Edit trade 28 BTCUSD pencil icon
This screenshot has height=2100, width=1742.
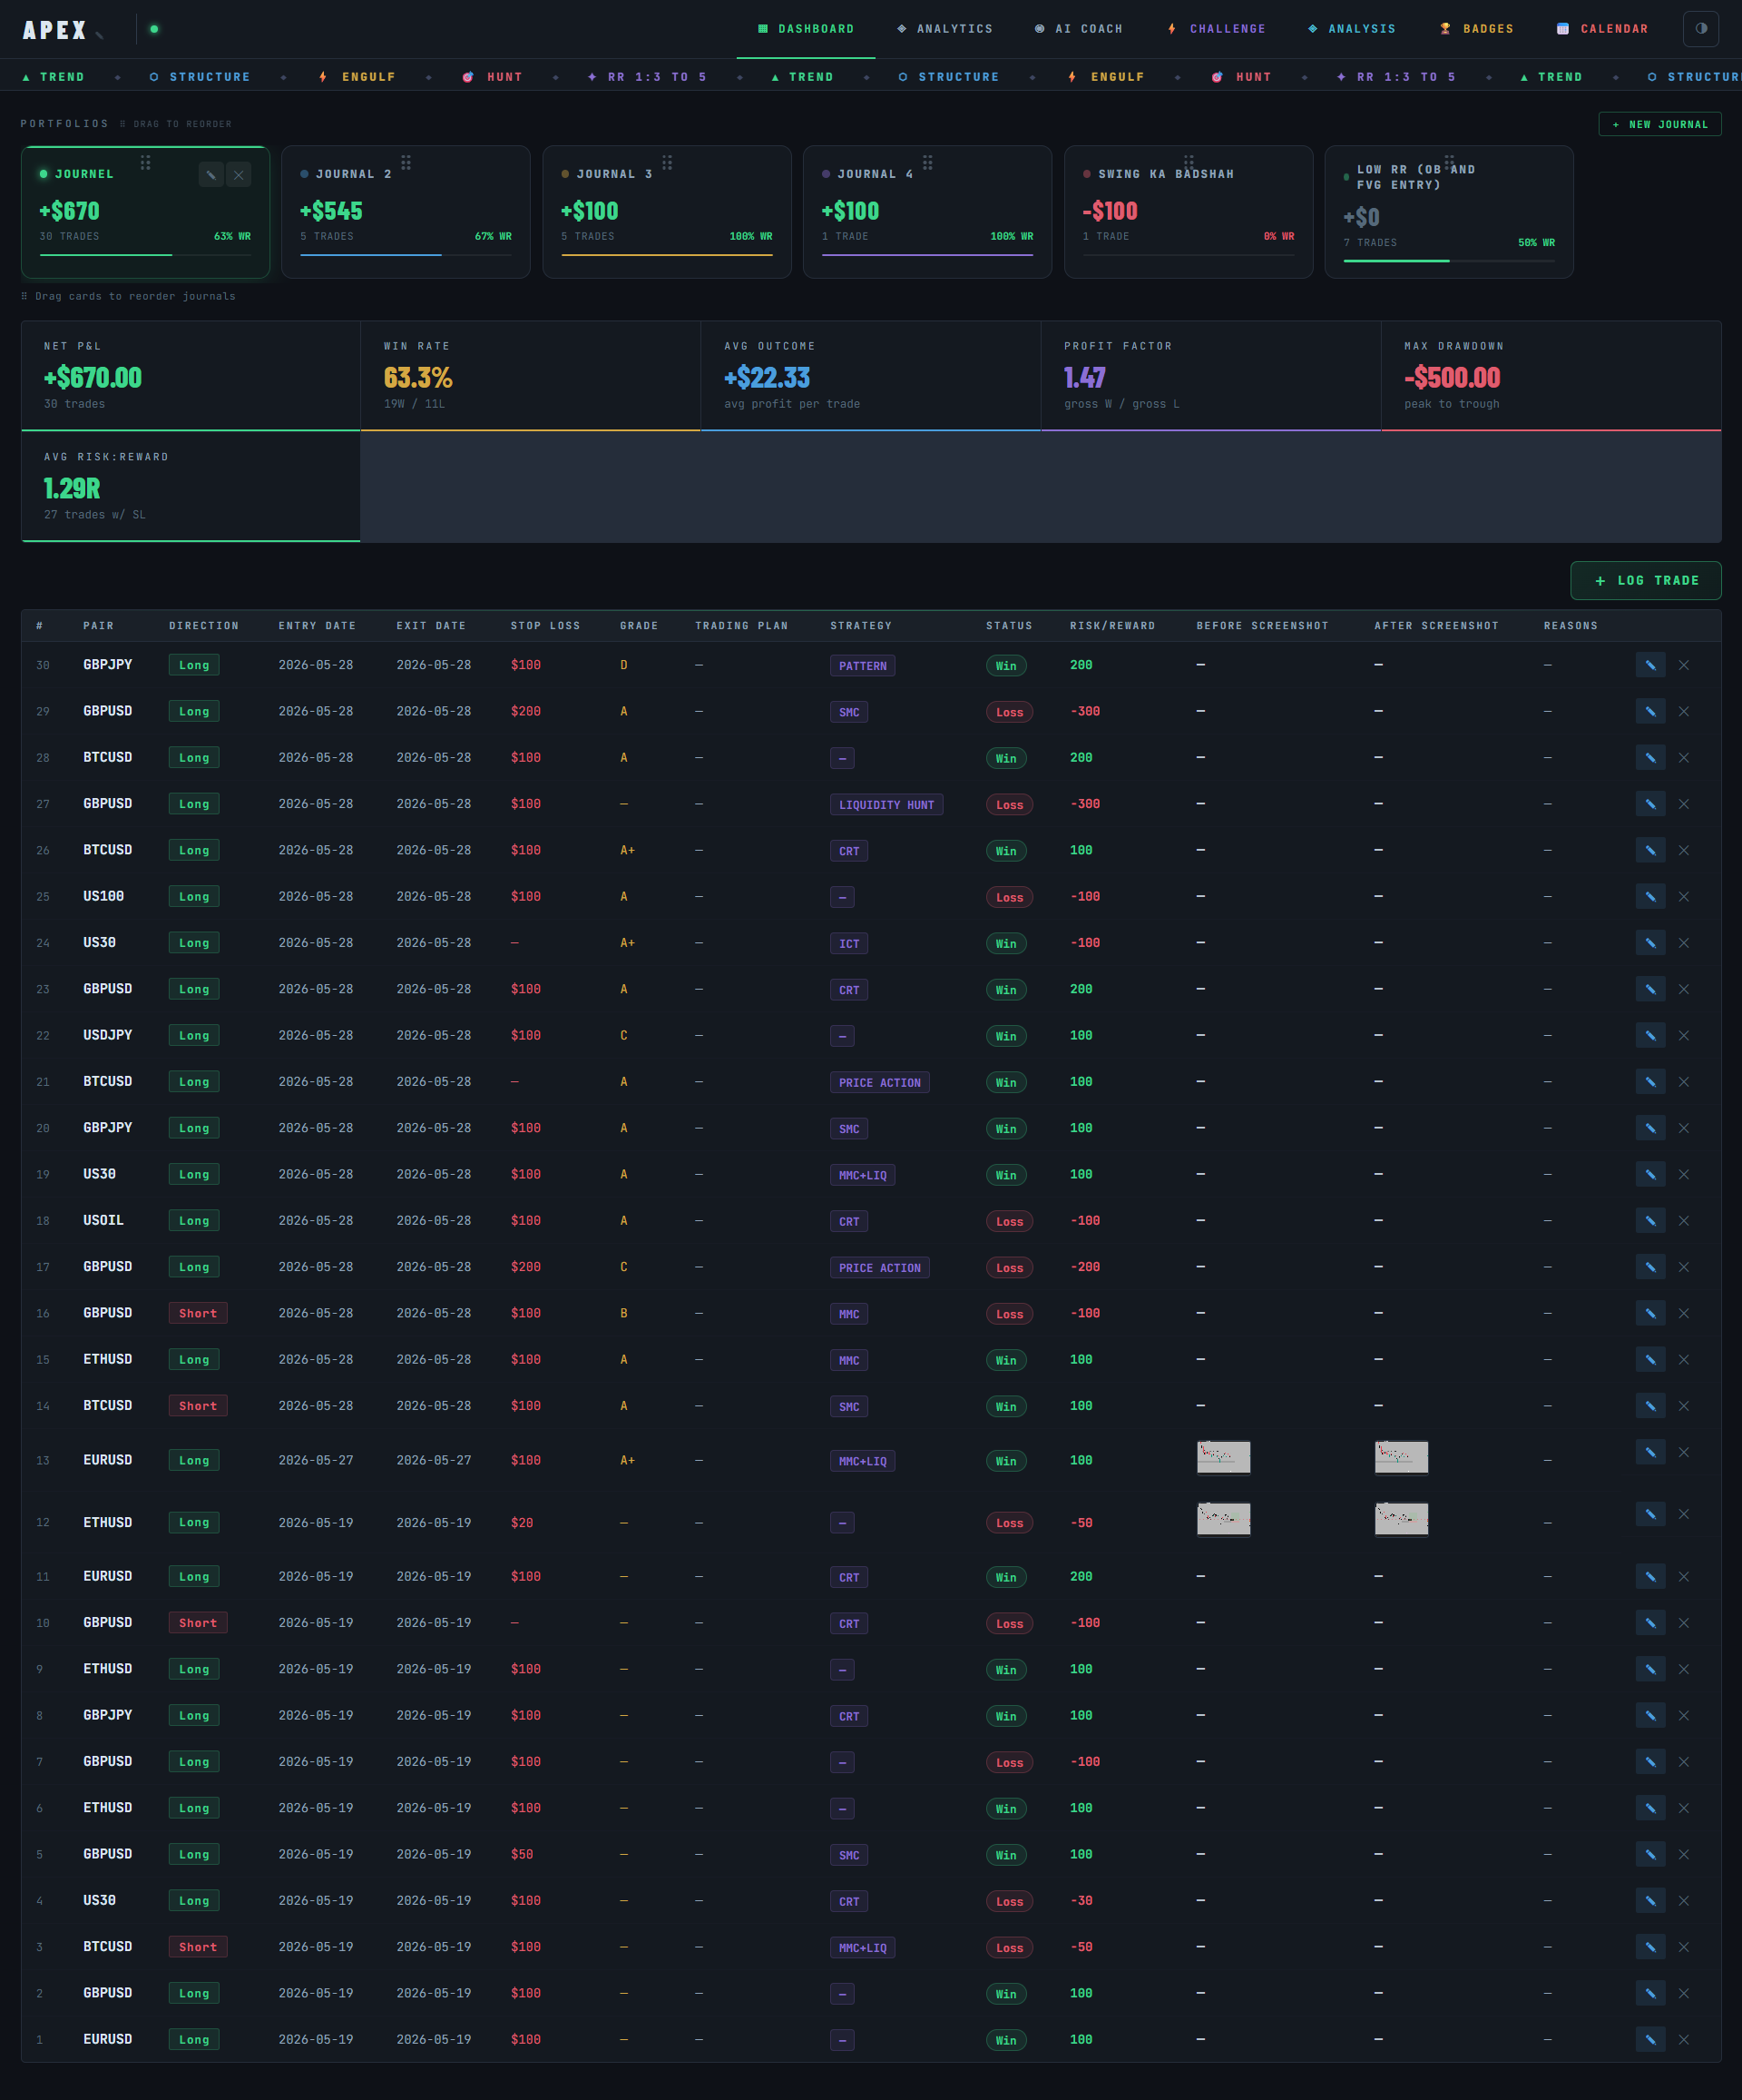[x=1650, y=758]
